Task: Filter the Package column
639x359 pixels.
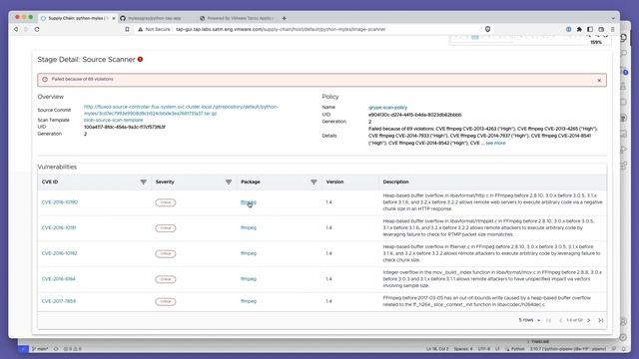Action: (x=314, y=181)
